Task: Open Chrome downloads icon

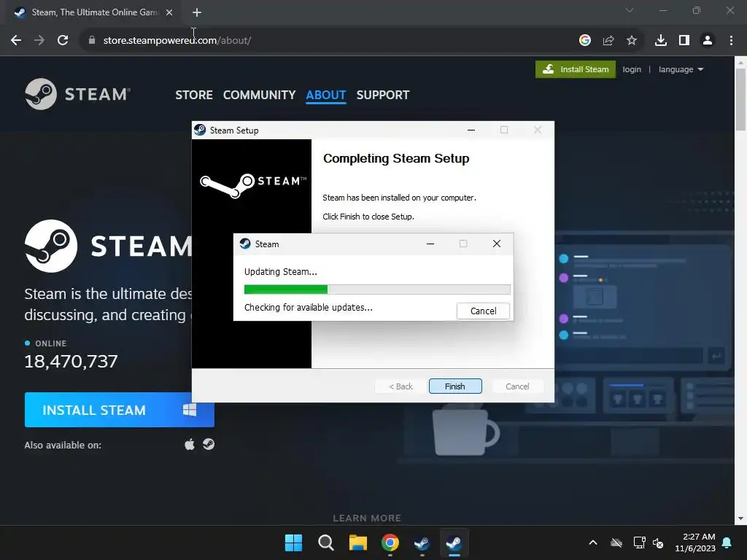Action: [661, 41]
